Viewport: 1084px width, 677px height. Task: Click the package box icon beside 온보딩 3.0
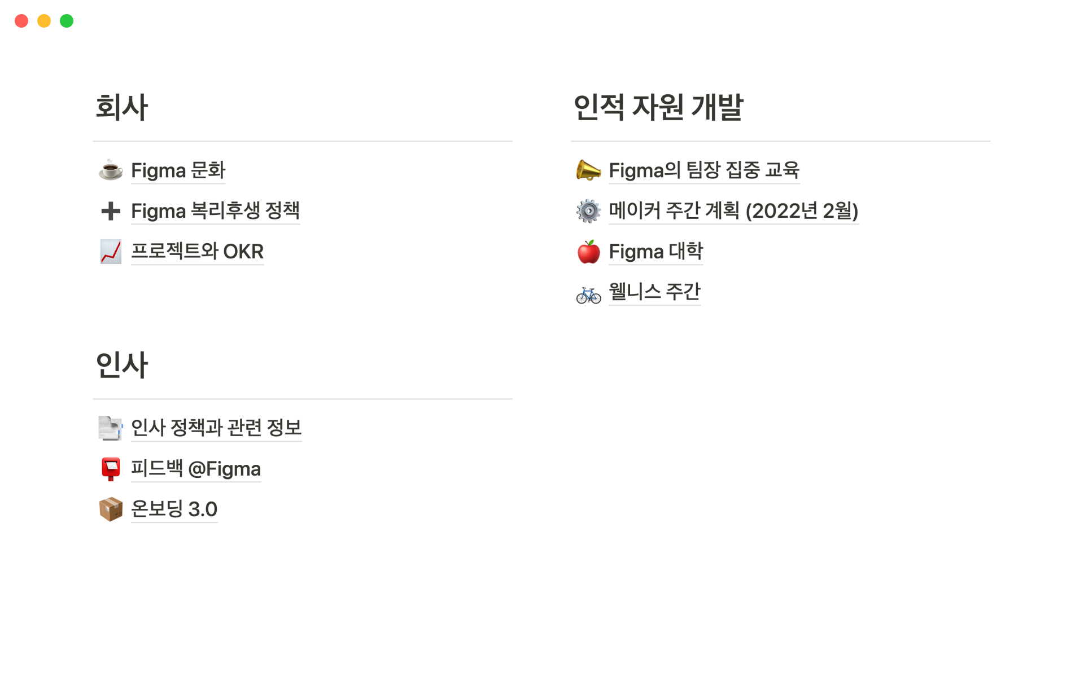(111, 509)
